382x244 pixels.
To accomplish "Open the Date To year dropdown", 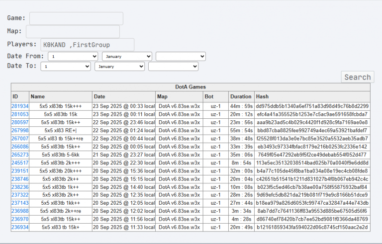I will coord(173,66).
